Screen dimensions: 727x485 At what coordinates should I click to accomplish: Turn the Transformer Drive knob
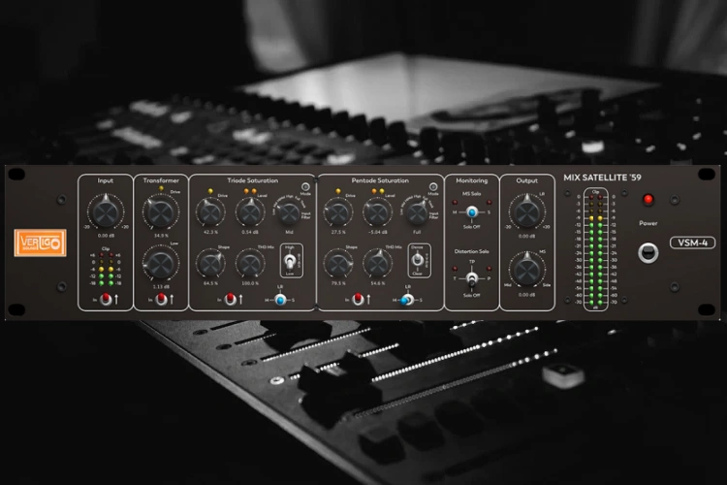coord(161,211)
